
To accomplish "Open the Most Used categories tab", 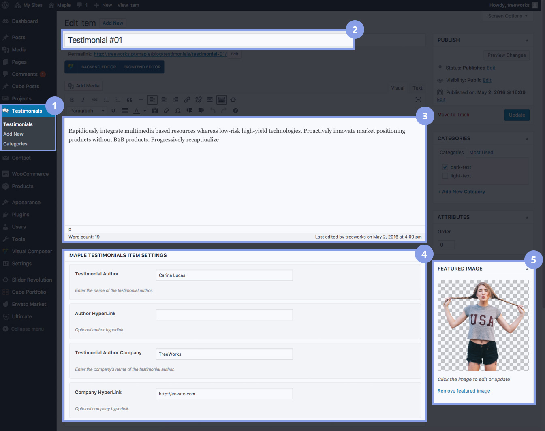I will [481, 153].
